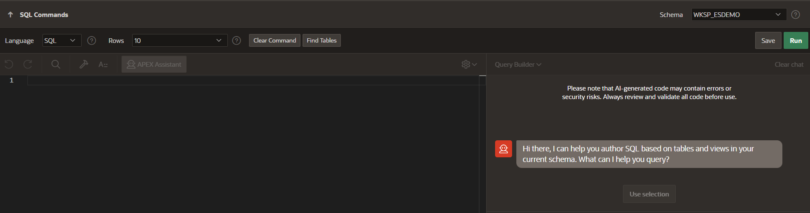Open the Language dropdown set to SQL
810x213 pixels.
click(x=62, y=40)
